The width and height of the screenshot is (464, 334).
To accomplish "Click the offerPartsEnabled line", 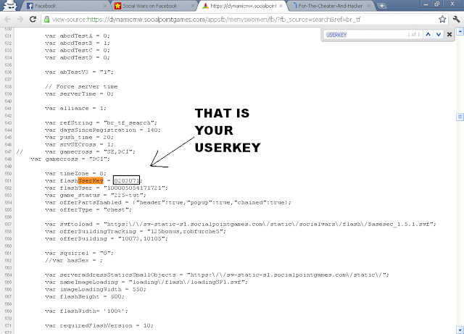I will pos(168,202).
